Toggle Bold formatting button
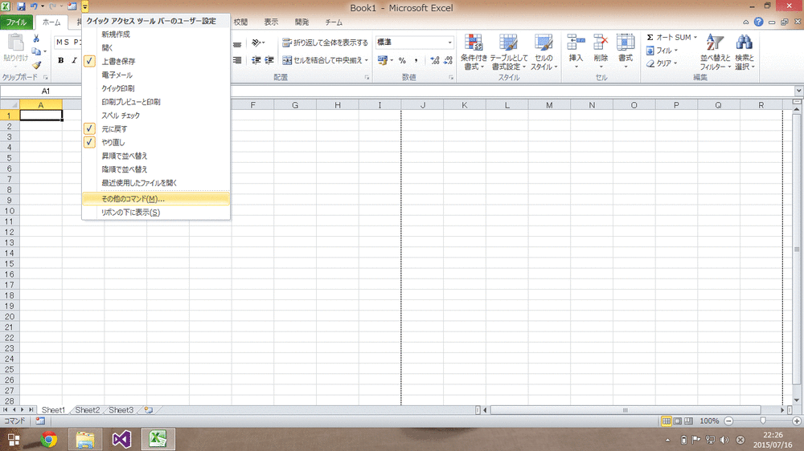Image resolution: width=804 pixels, height=451 pixels. click(60, 60)
